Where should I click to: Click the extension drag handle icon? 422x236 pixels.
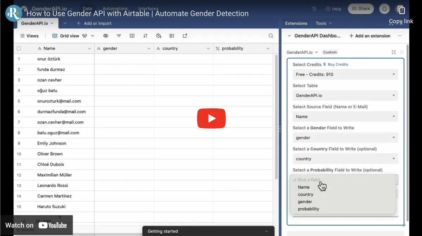(x=402, y=52)
